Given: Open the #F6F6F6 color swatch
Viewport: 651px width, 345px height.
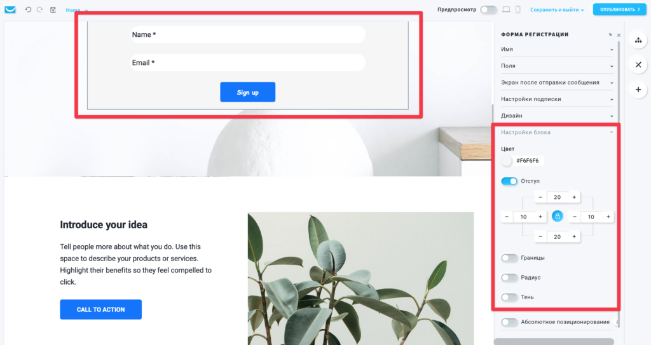Looking at the screenshot, I should click(x=507, y=161).
